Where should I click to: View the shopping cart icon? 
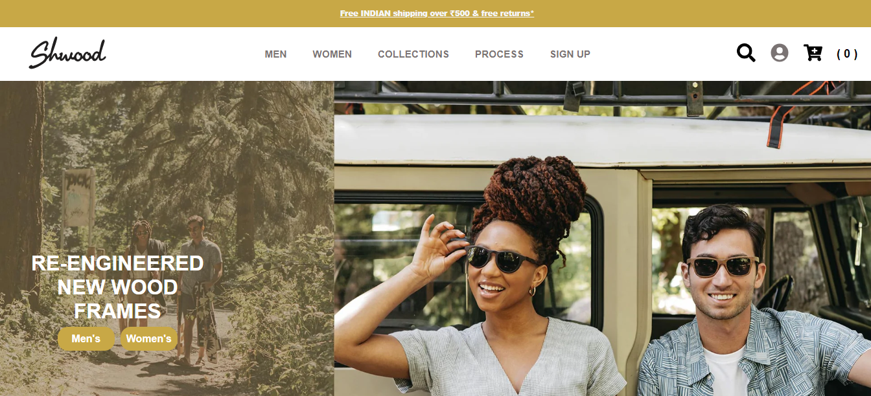tap(813, 53)
